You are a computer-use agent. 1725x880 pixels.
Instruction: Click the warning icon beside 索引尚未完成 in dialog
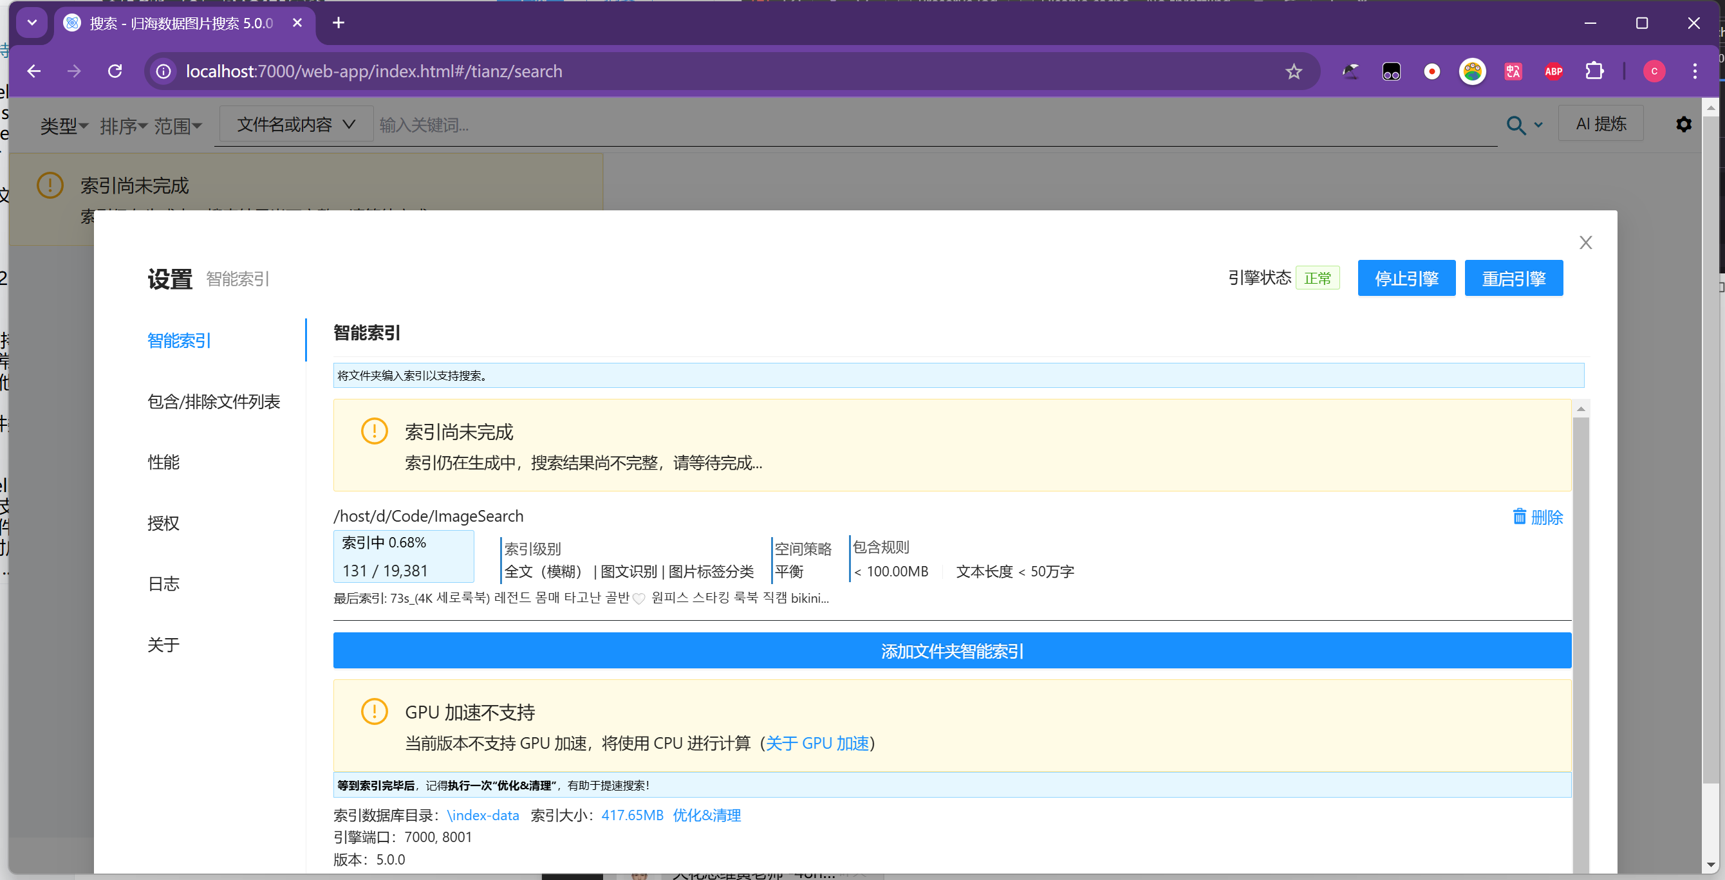[375, 431]
